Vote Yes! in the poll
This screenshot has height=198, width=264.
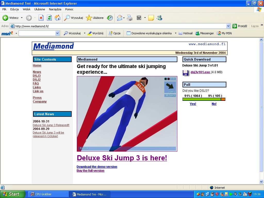pos(193,104)
